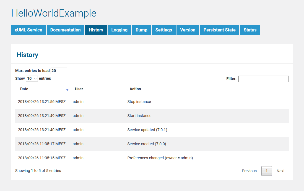Open the Persistent State tab
The height and width of the screenshot is (191, 304).
pos(220,30)
